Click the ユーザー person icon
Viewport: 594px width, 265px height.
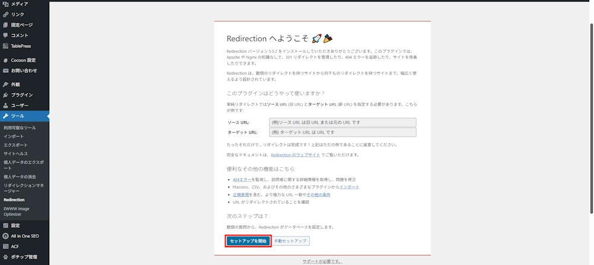(5, 106)
